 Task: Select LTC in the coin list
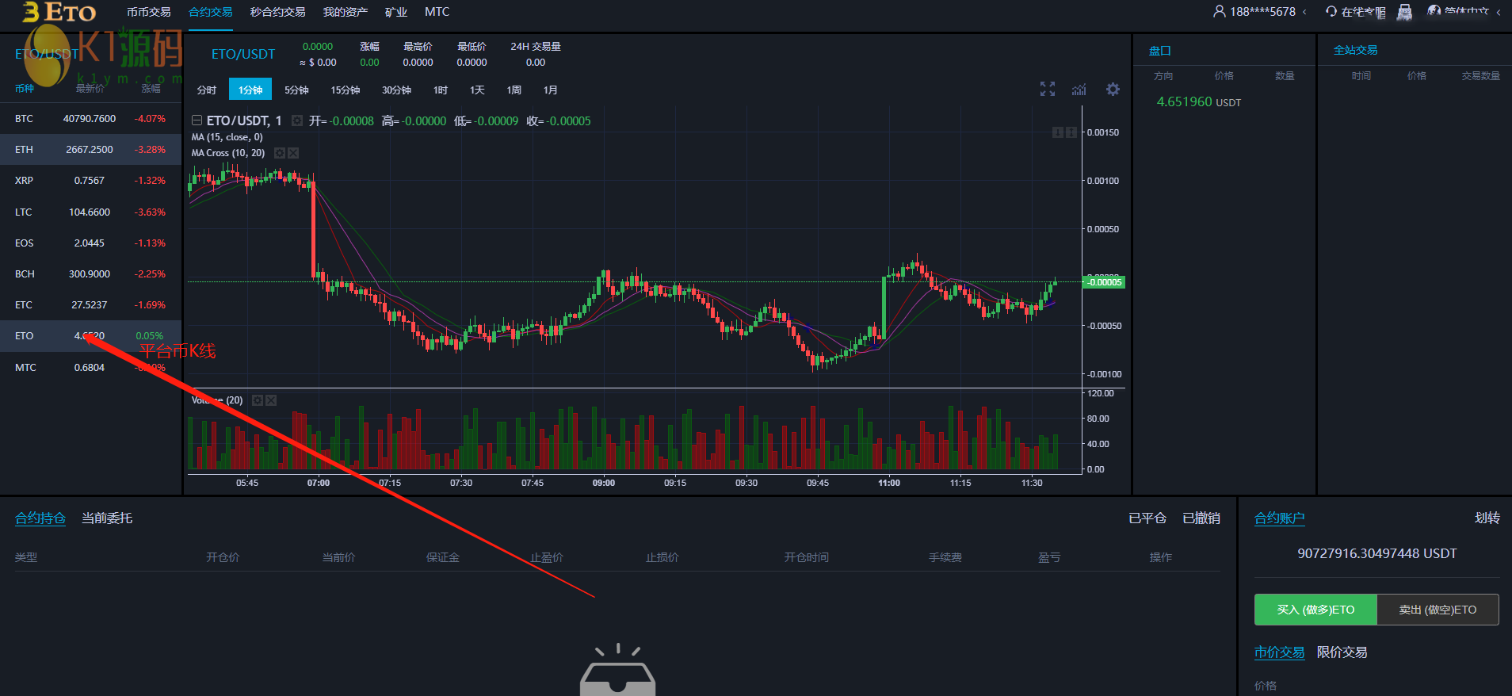(x=91, y=212)
